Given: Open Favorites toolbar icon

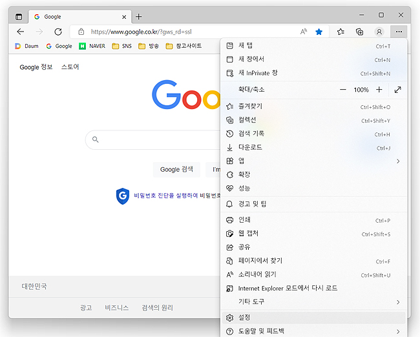Looking at the screenshot, I should click(x=341, y=32).
